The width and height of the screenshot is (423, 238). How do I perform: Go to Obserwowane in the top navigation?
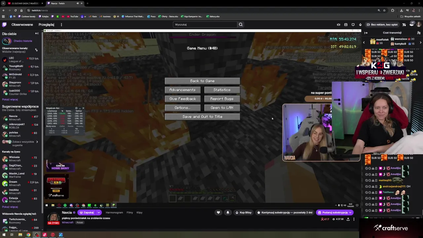(22, 24)
